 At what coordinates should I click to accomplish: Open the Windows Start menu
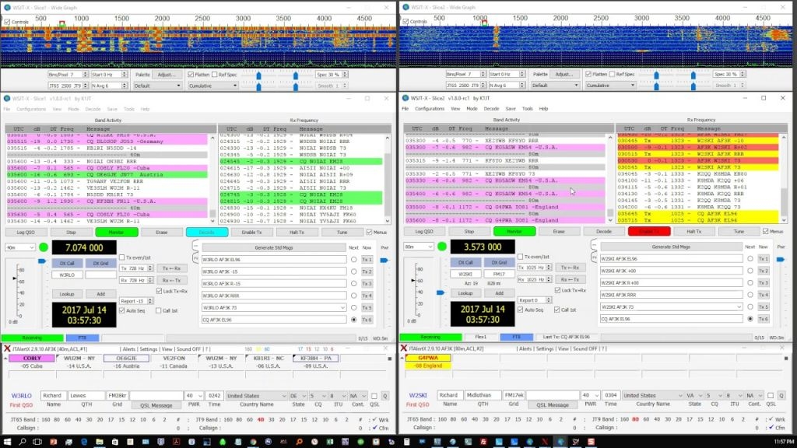tap(7, 442)
